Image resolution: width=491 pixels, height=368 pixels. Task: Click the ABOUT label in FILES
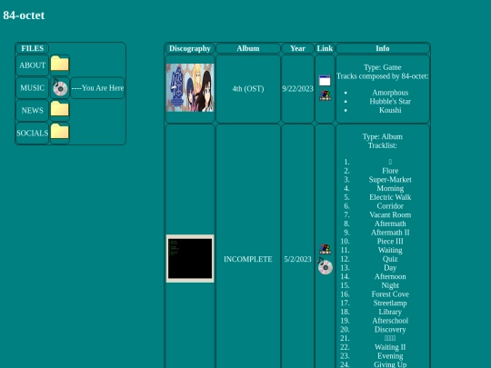coord(32,65)
